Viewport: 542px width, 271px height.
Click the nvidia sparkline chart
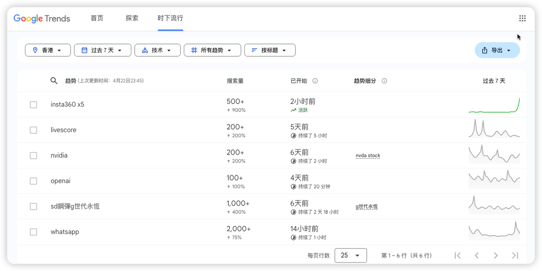[494, 154]
